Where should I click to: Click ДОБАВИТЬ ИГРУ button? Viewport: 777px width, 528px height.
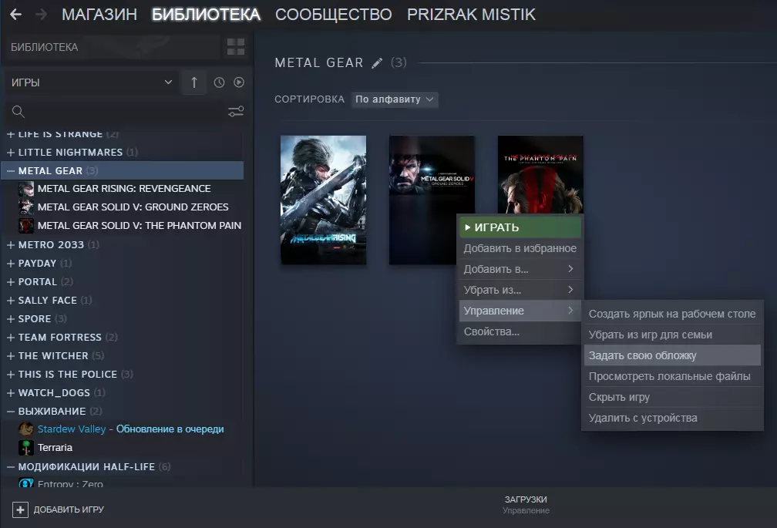pos(58,510)
